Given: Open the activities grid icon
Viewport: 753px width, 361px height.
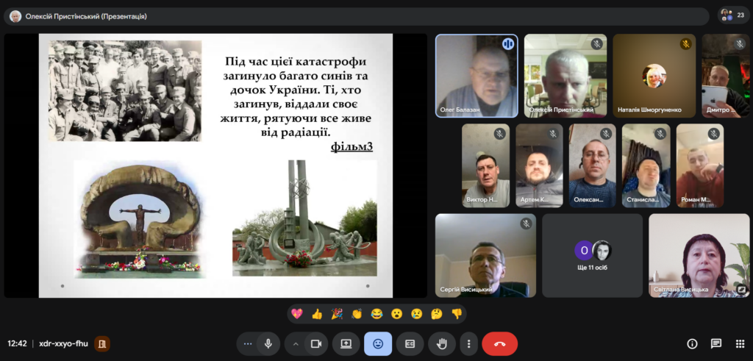Looking at the screenshot, I should (738, 343).
